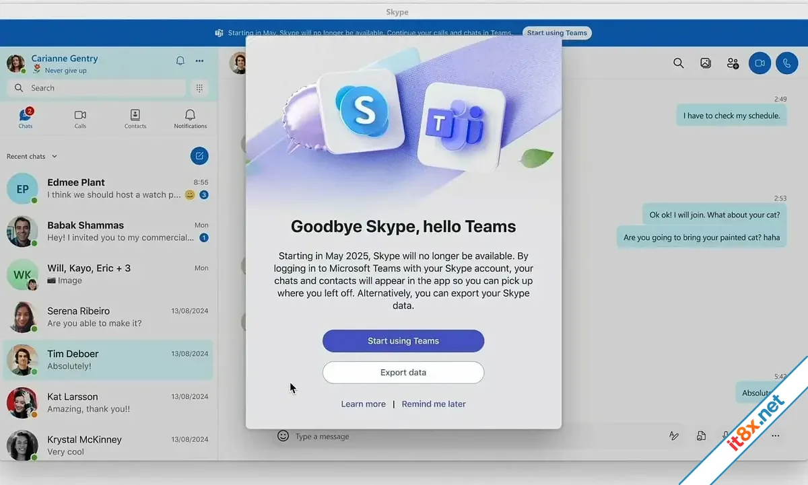Click the EP avatar of Edmee Plant
808x485 pixels.
22,188
